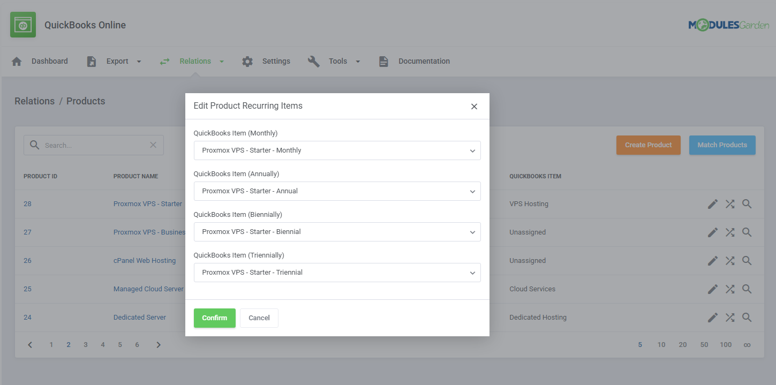Click the Cancel button
The height and width of the screenshot is (385, 776).
259,318
